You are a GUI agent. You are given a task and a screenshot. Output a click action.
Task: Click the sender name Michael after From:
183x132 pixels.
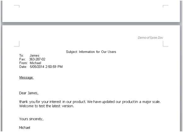(x=35, y=63)
